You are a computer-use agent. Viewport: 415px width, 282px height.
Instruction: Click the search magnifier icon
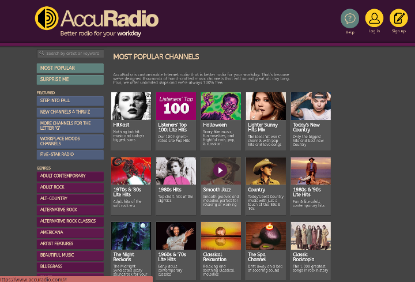point(41,53)
